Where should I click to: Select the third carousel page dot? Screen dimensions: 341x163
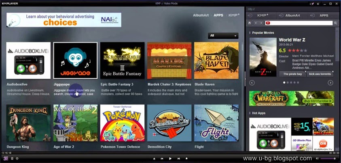coord(291,82)
